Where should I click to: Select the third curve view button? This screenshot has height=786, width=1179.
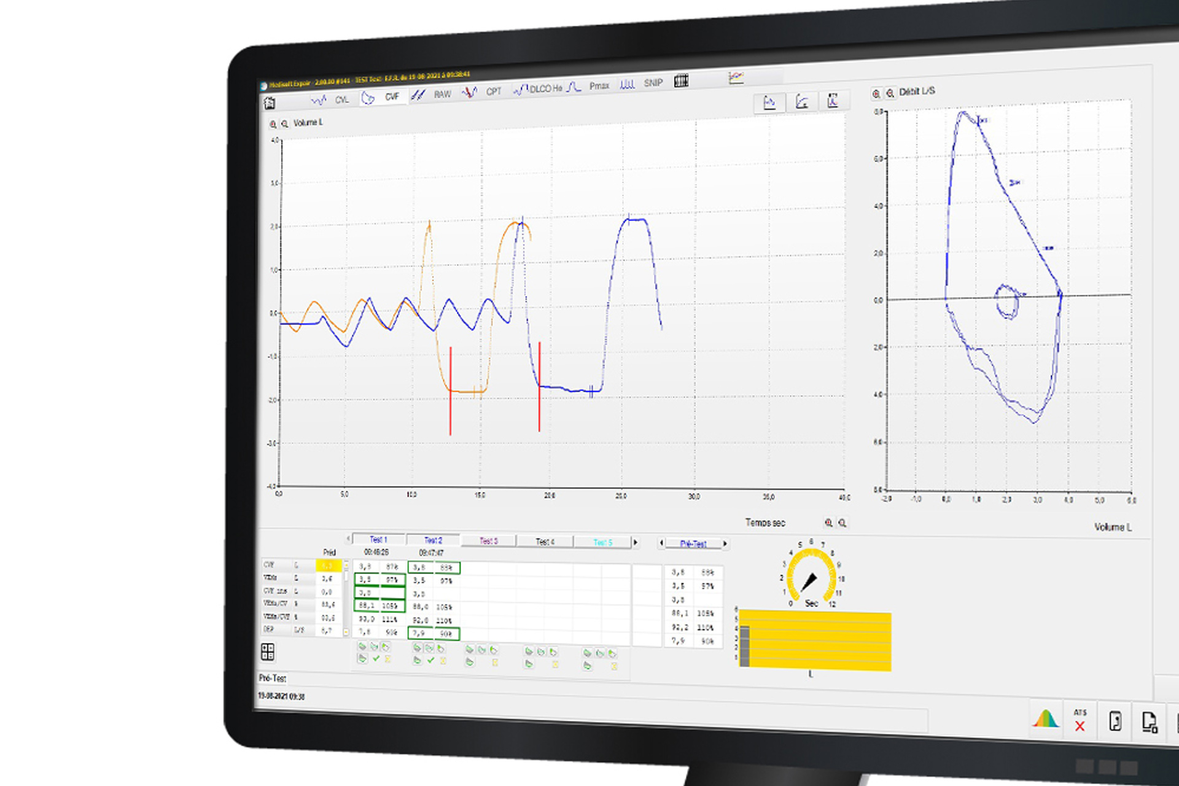833,100
